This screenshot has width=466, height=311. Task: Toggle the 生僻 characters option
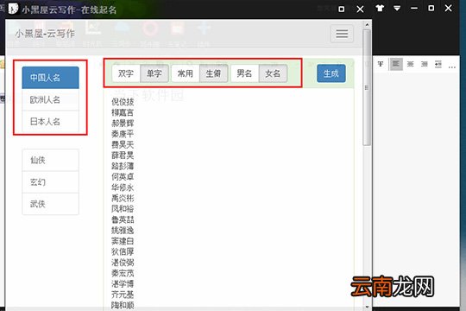(213, 73)
